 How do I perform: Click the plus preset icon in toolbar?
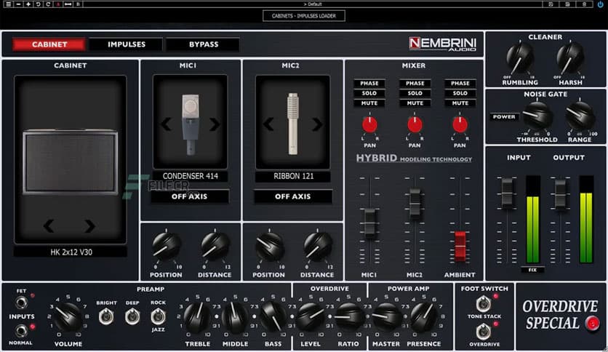tap(28, 4)
